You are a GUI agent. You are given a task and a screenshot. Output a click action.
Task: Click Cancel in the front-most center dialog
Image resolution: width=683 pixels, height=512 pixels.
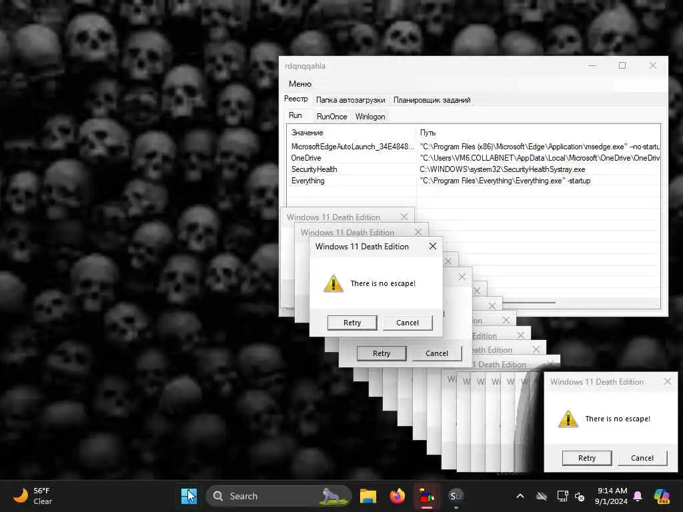[408, 323]
